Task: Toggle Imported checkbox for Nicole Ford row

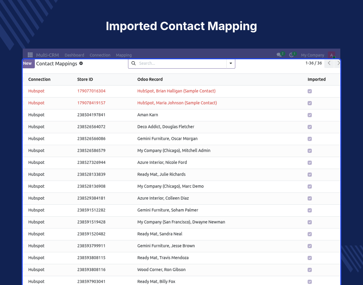Action: click(310, 163)
